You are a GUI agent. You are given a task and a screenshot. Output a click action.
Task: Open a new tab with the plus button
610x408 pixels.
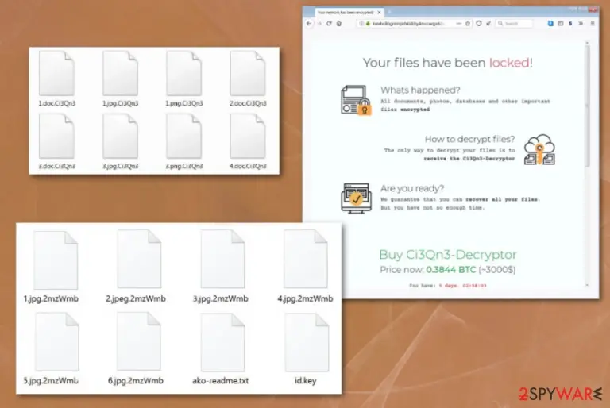coord(389,13)
